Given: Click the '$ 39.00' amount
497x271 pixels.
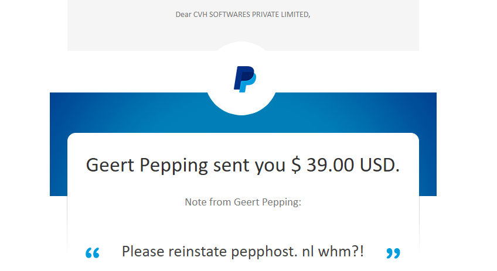Looking at the screenshot, I should (x=323, y=165).
